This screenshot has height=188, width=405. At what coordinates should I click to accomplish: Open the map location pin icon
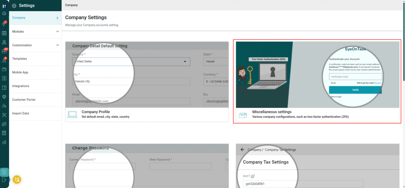(4, 42)
